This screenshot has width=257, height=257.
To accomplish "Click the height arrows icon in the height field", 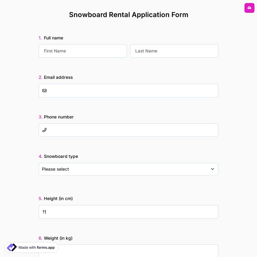I will pyautogui.click(x=44, y=212).
